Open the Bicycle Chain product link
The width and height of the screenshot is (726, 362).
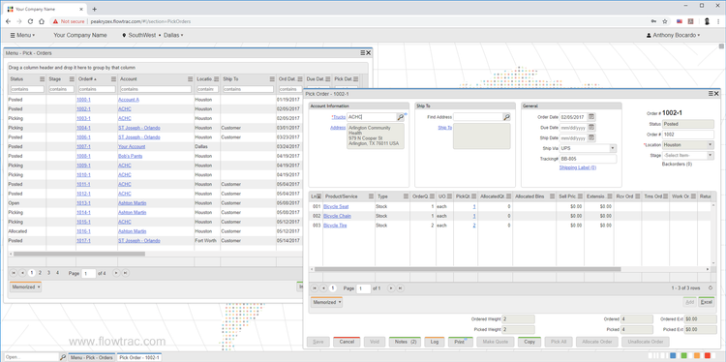click(x=337, y=216)
